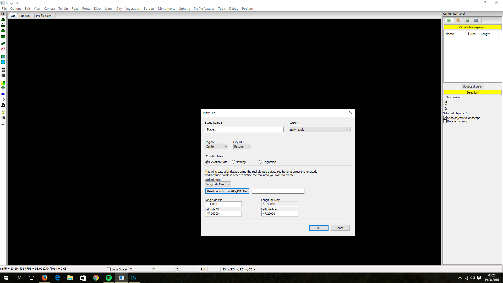Select the green tree vegetation tool icon
Image resolution: width=503 pixels, height=283 pixels.
(x=3, y=88)
